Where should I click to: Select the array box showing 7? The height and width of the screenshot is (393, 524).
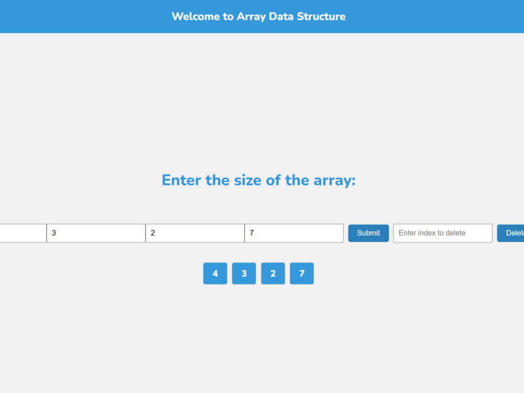pyautogui.click(x=302, y=274)
